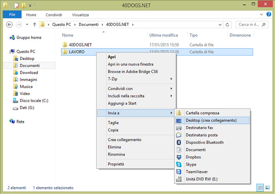Expand the Condividi con submenu
Image resolution: width=275 pixels, height=194 pixels.
pos(171,89)
